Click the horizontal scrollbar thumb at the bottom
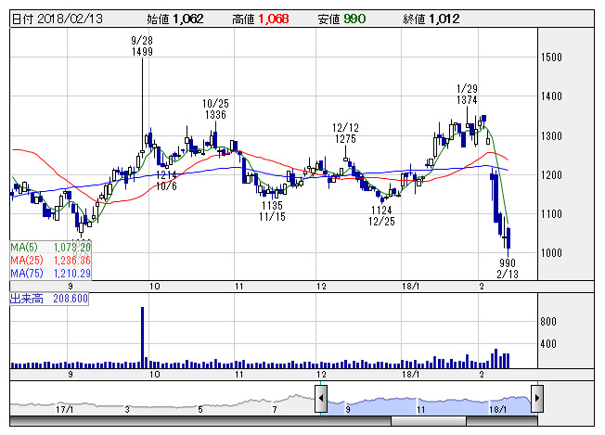 [x=429, y=421]
